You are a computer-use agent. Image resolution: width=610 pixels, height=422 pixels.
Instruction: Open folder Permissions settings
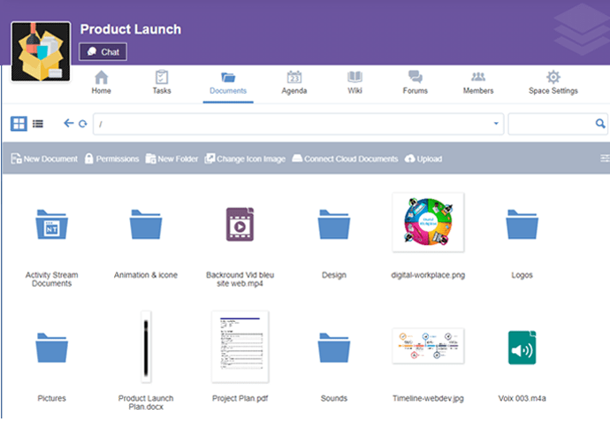[x=111, y=159]
